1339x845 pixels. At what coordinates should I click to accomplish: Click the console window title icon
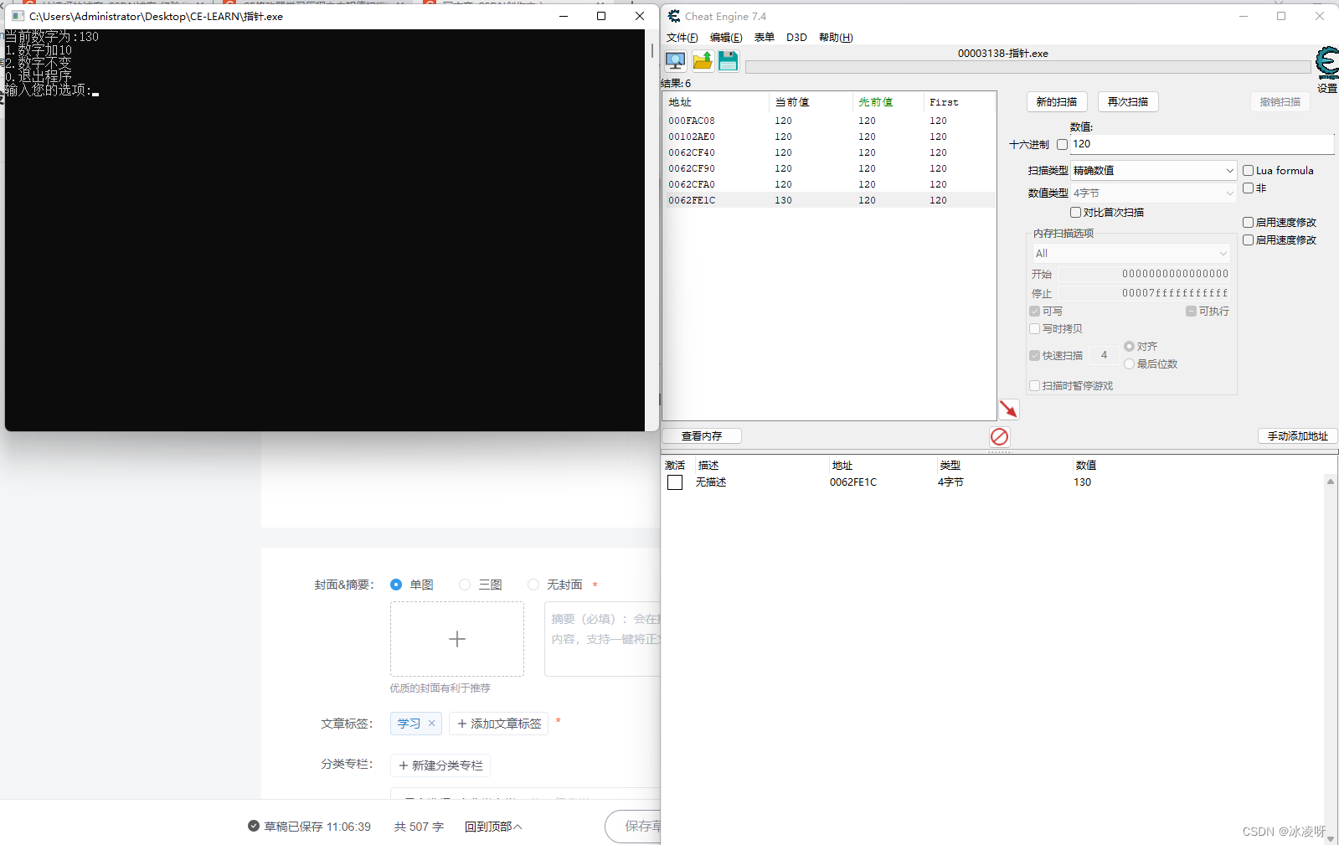tap(18, 16)
